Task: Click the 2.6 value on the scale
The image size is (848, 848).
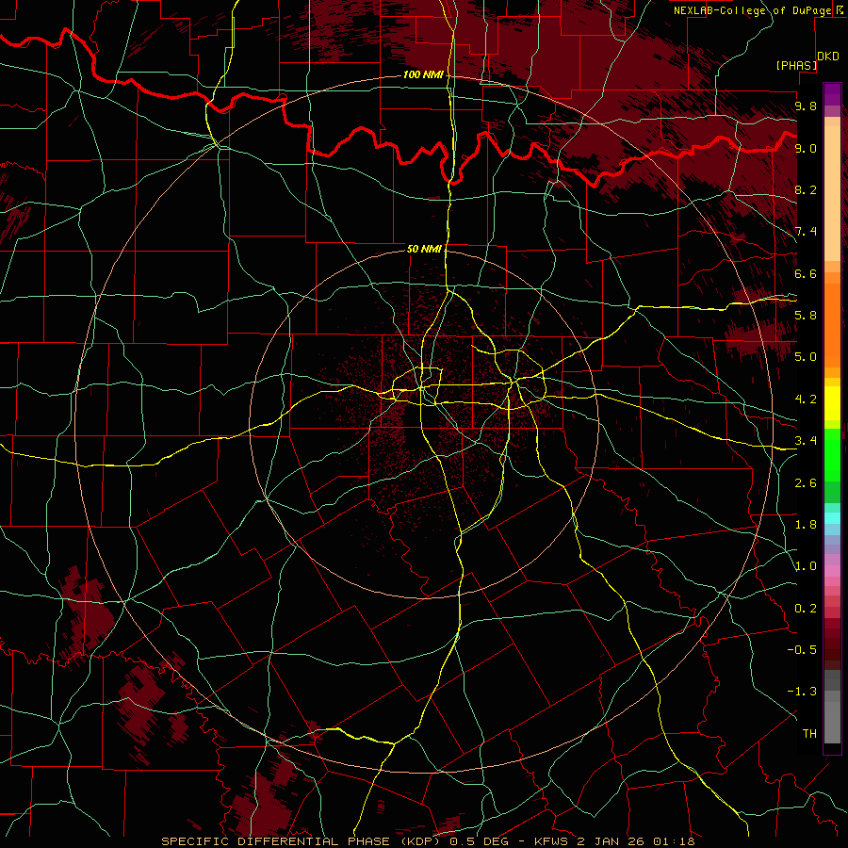Action: coord(806,483)
